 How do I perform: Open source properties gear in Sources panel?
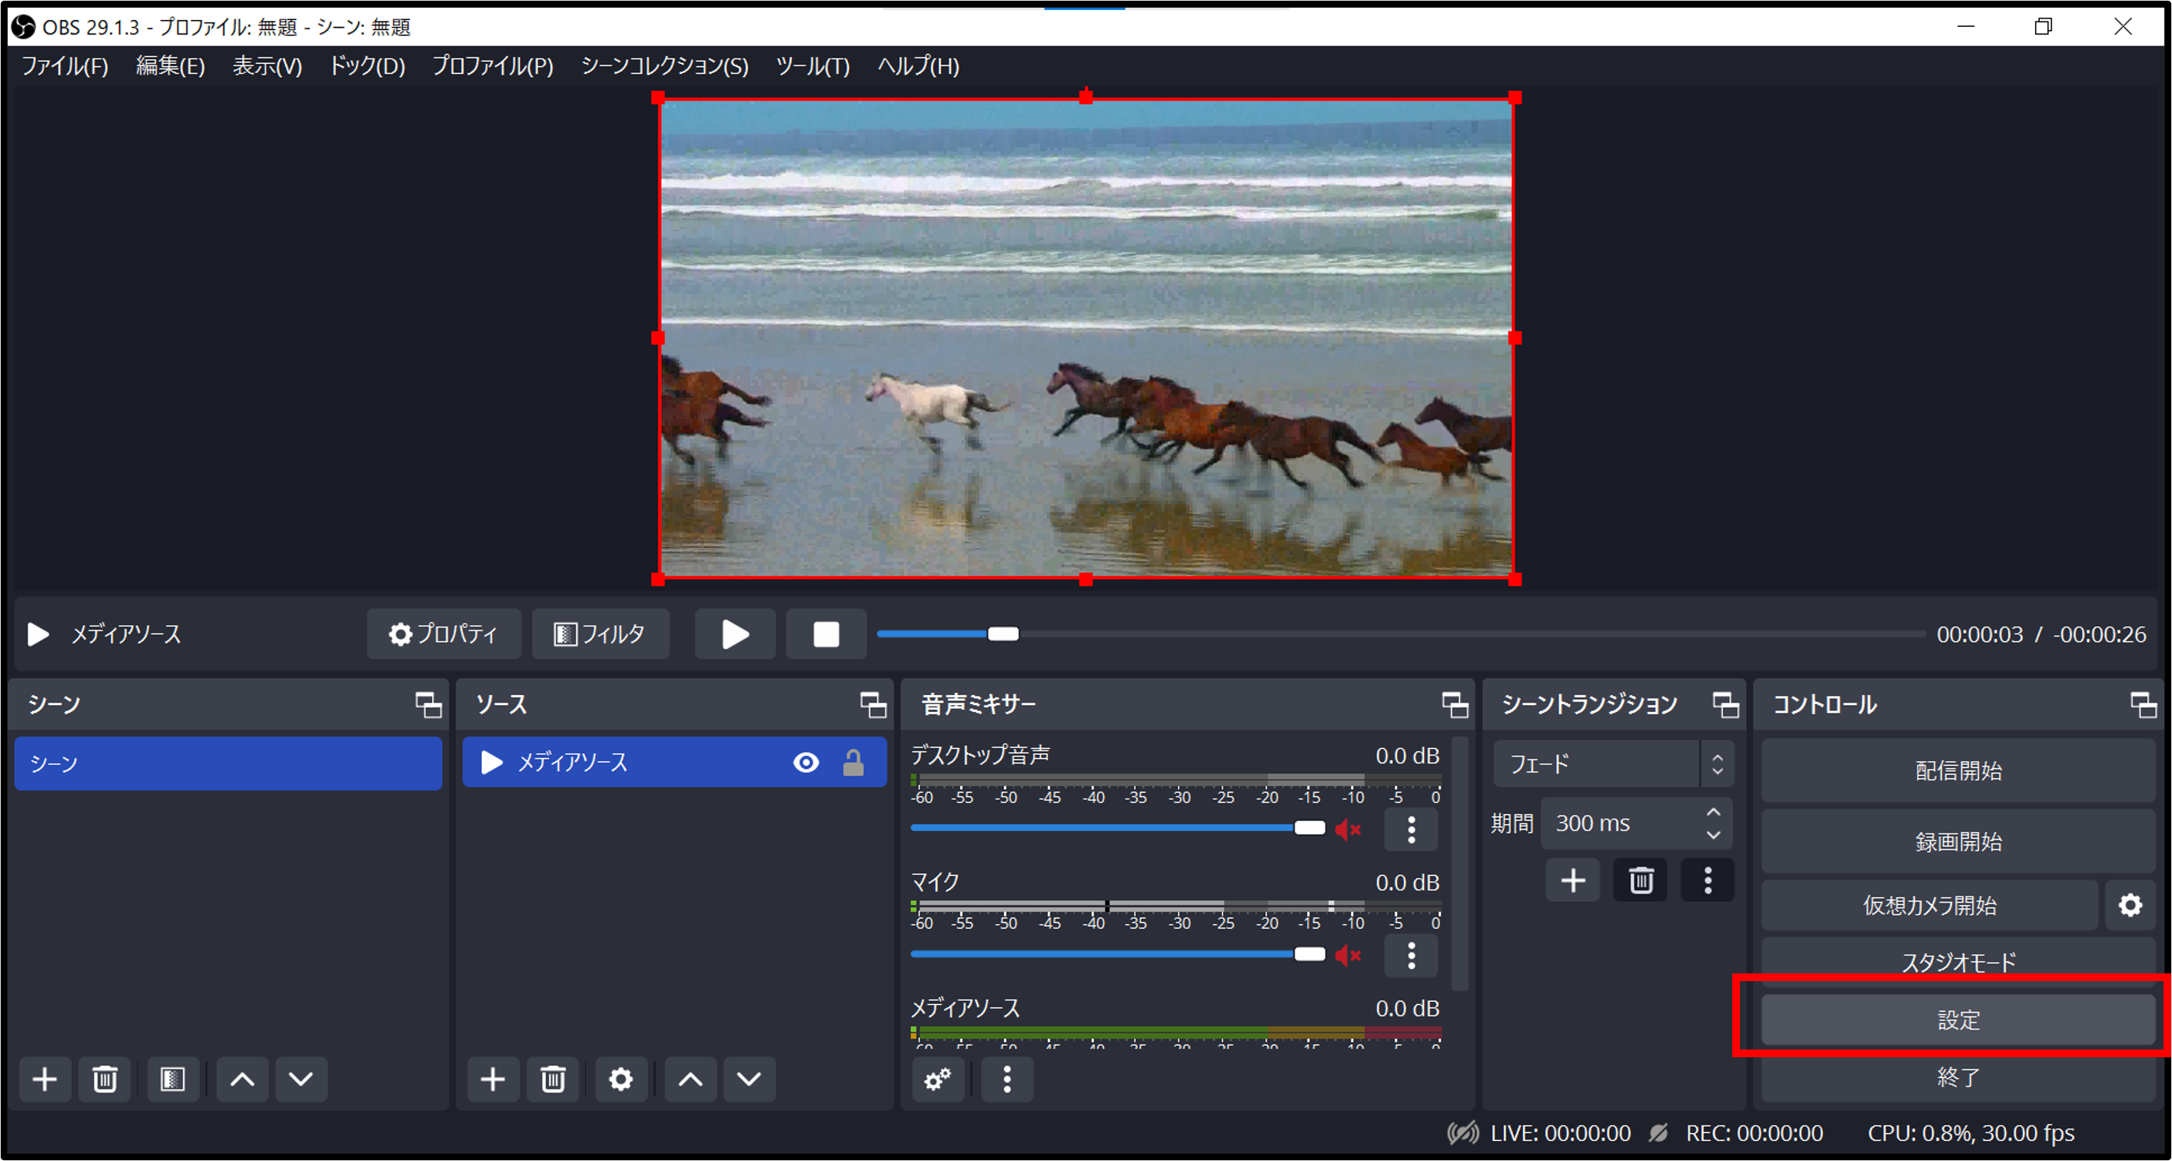click(620, 1079)
